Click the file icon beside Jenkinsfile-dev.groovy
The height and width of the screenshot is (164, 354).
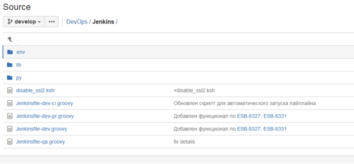click(x=10, y=129)
